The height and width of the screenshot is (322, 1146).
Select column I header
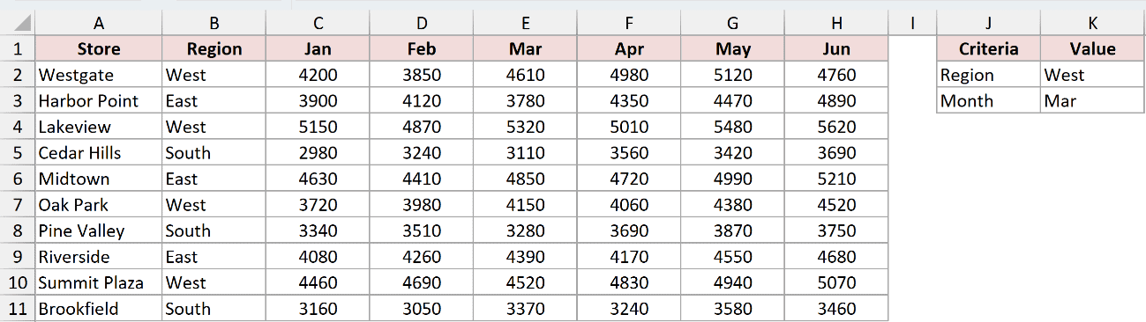pyautogui.click(x=912, y=24)
